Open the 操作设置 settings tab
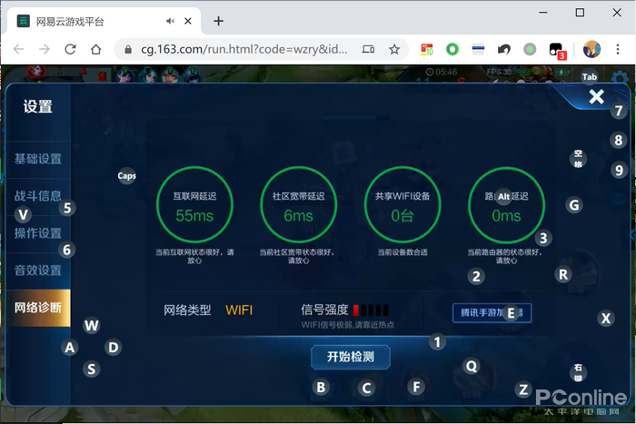The image size is (636, 424). tap(38, 233)
